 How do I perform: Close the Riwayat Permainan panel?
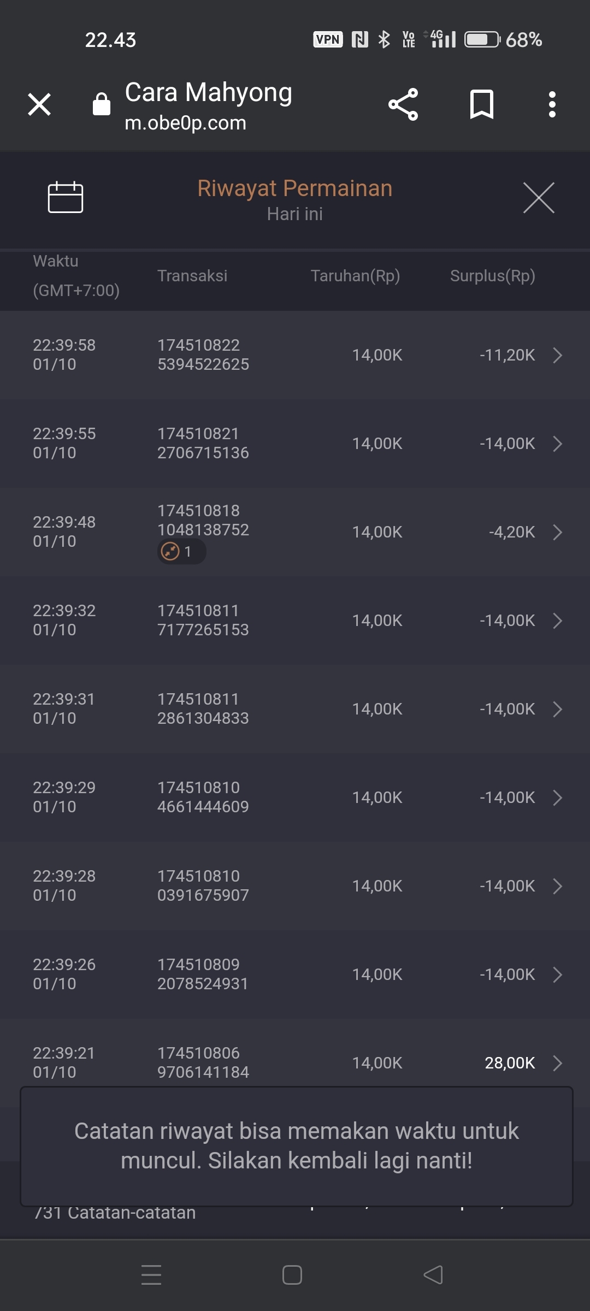539,198
